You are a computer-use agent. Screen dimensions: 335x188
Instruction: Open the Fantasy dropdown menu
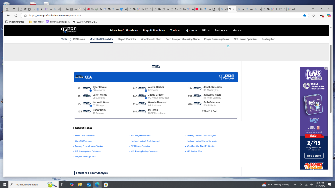pos(221,30)
